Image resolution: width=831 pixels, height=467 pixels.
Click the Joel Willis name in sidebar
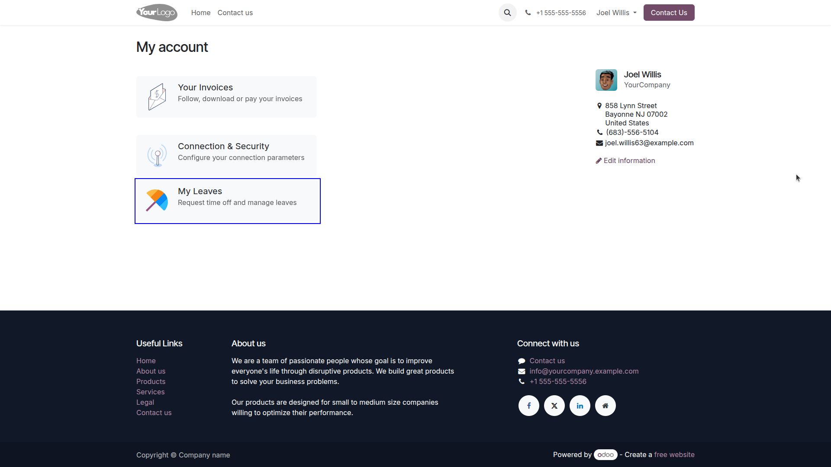[x=642, y=74]
